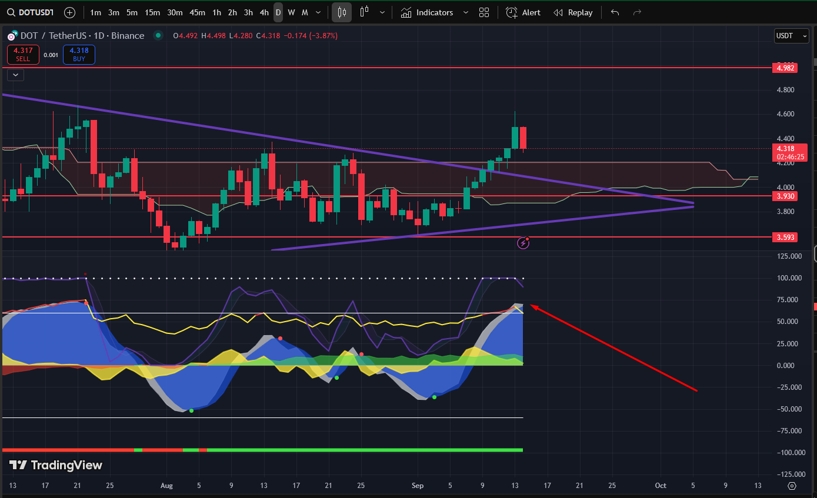This screenshot has height=498, width=817.
Task: Switch chart to 2h interval
Action: [232, 12]
